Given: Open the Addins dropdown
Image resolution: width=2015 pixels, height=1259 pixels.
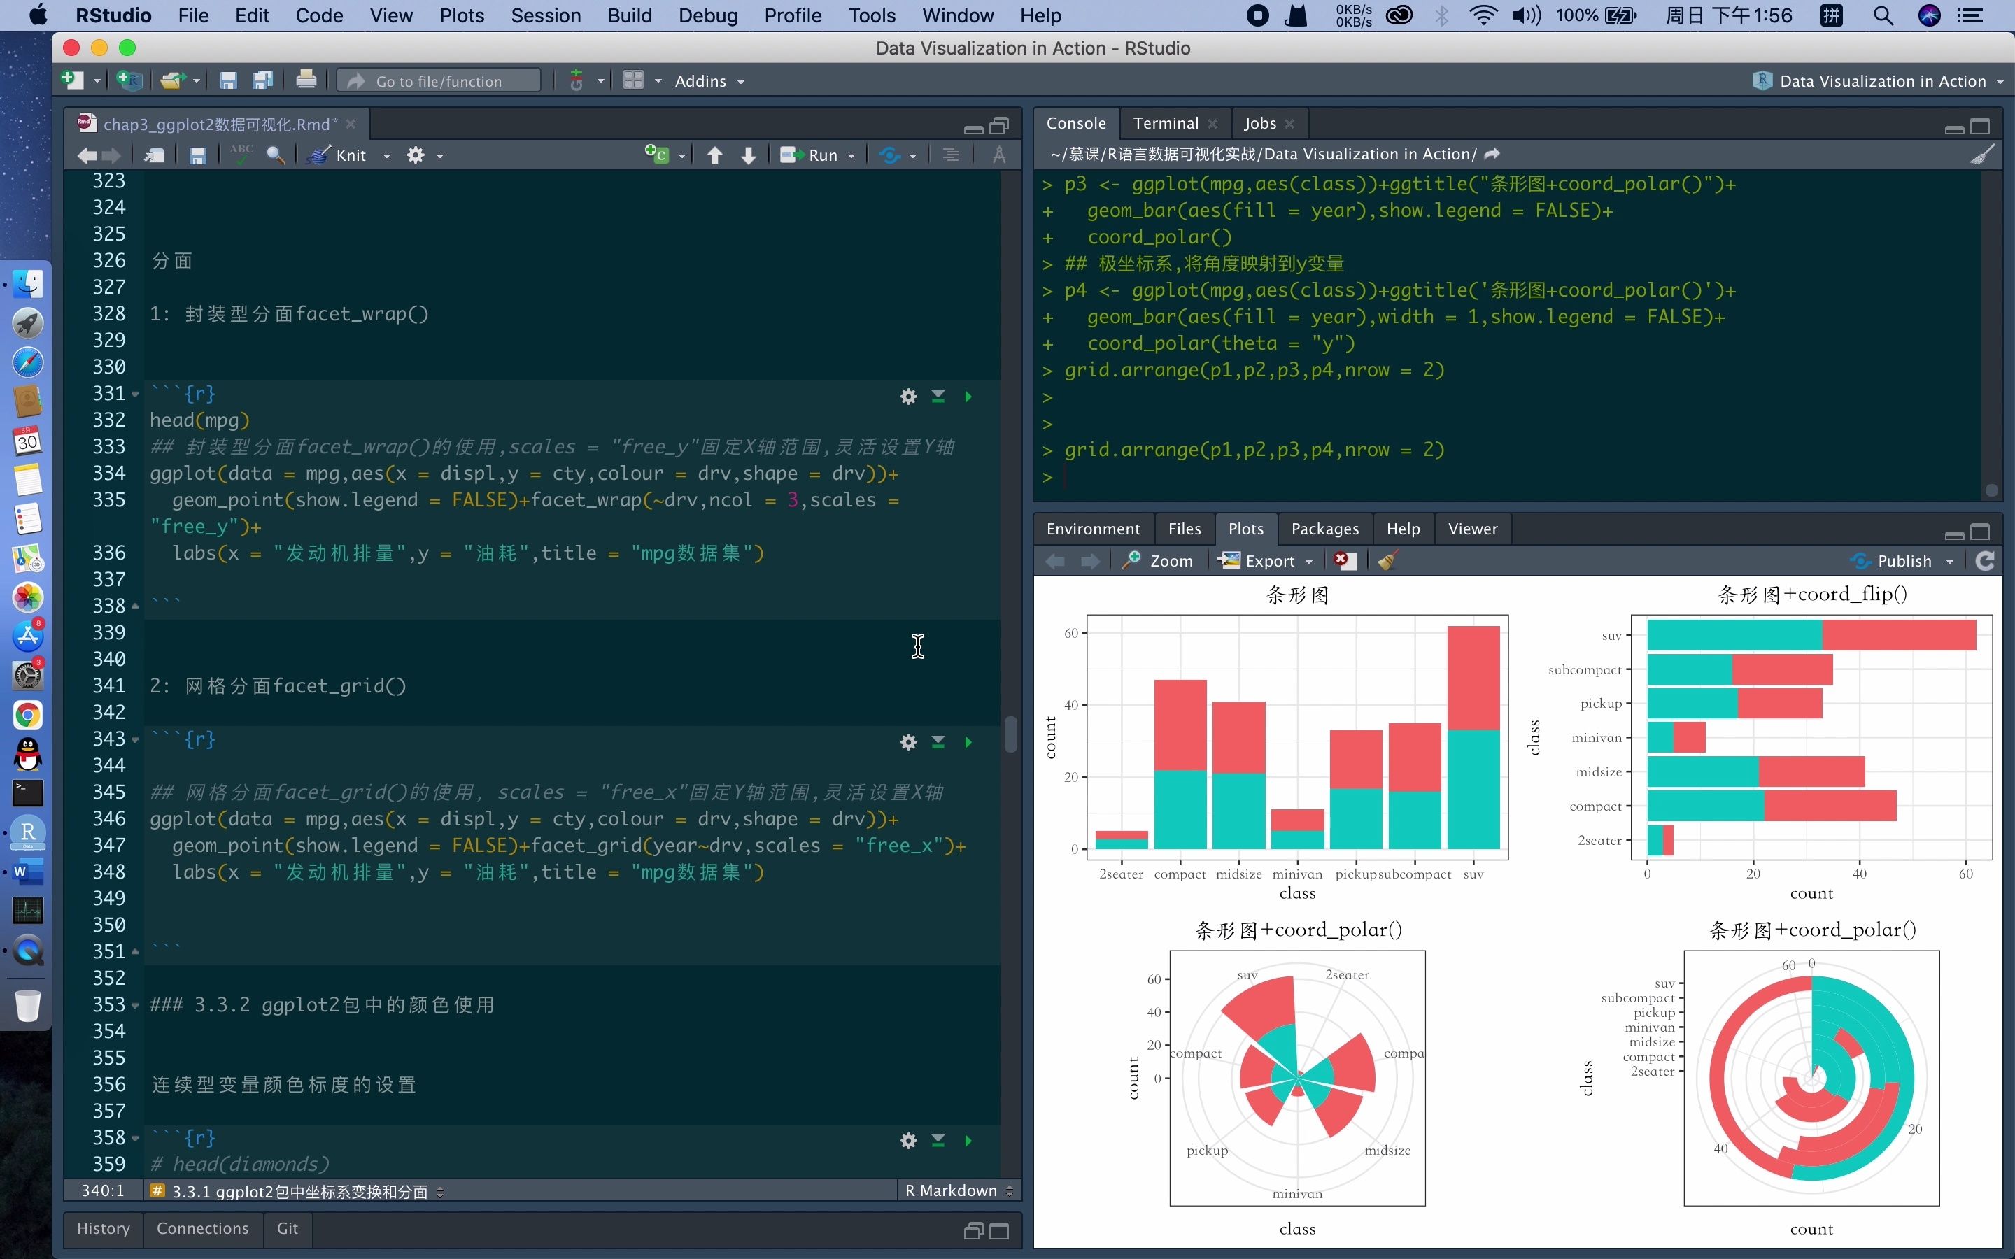Looking at the screenshot, I should point(709,80).
